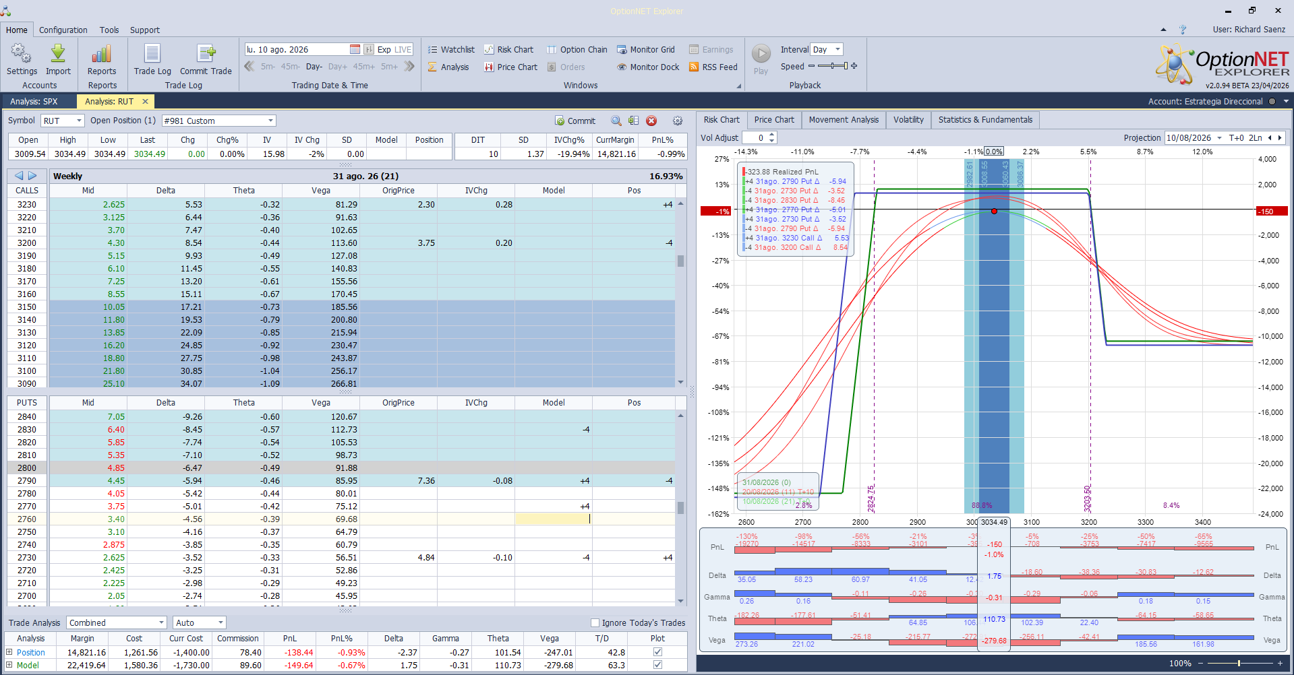Open analysis settings gear icon

pyautogui.click(x=678, y=121)
